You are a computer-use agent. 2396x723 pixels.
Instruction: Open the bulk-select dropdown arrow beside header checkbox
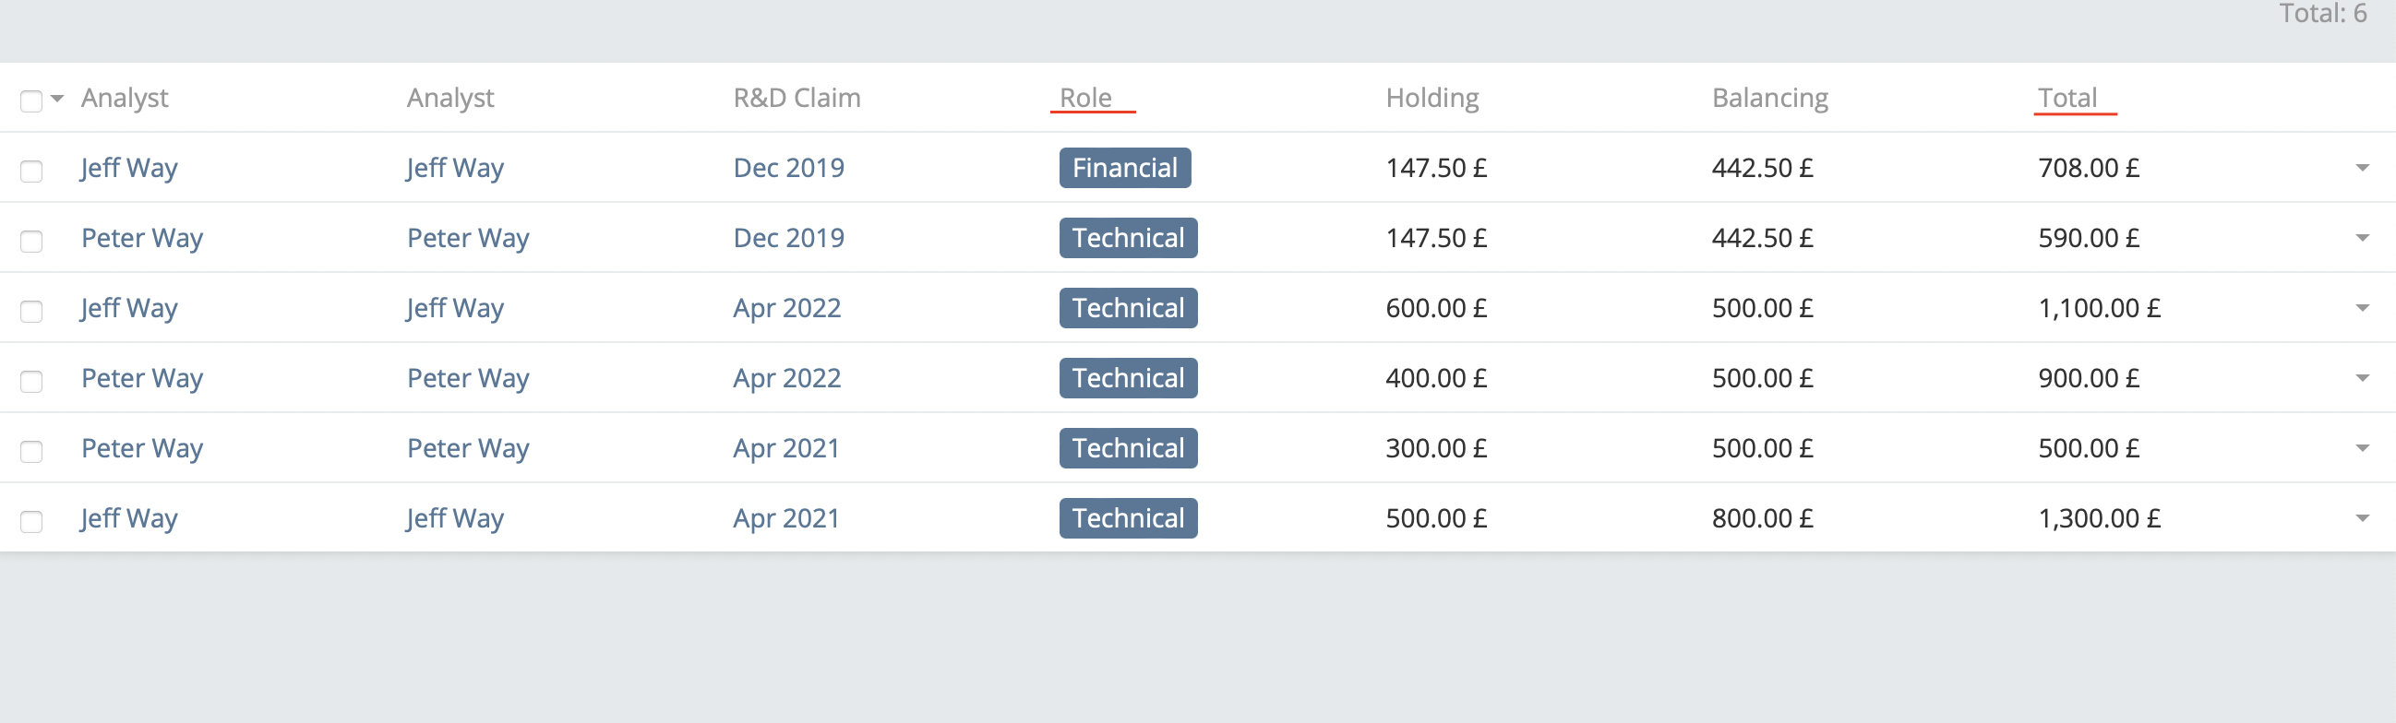pos(57,99)
